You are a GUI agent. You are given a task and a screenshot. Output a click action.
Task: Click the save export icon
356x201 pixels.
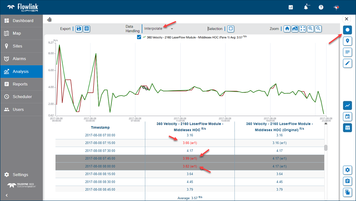[x=79, y=29]
